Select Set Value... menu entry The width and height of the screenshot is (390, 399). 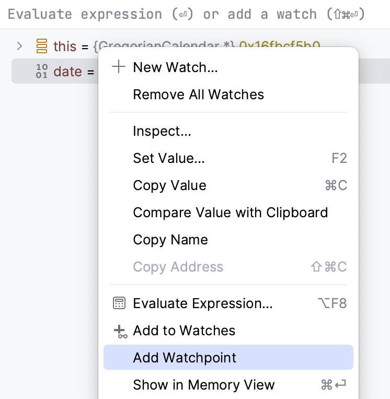click(x=169, y=158)
